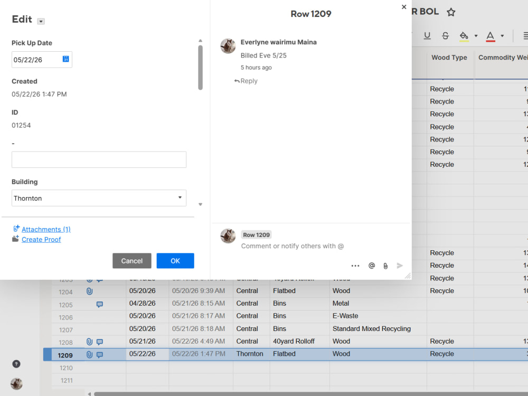This screenshot has width=528, height=396.
Task: Click the Thornton cell in row 1209
Action: (x=251, y=354)
